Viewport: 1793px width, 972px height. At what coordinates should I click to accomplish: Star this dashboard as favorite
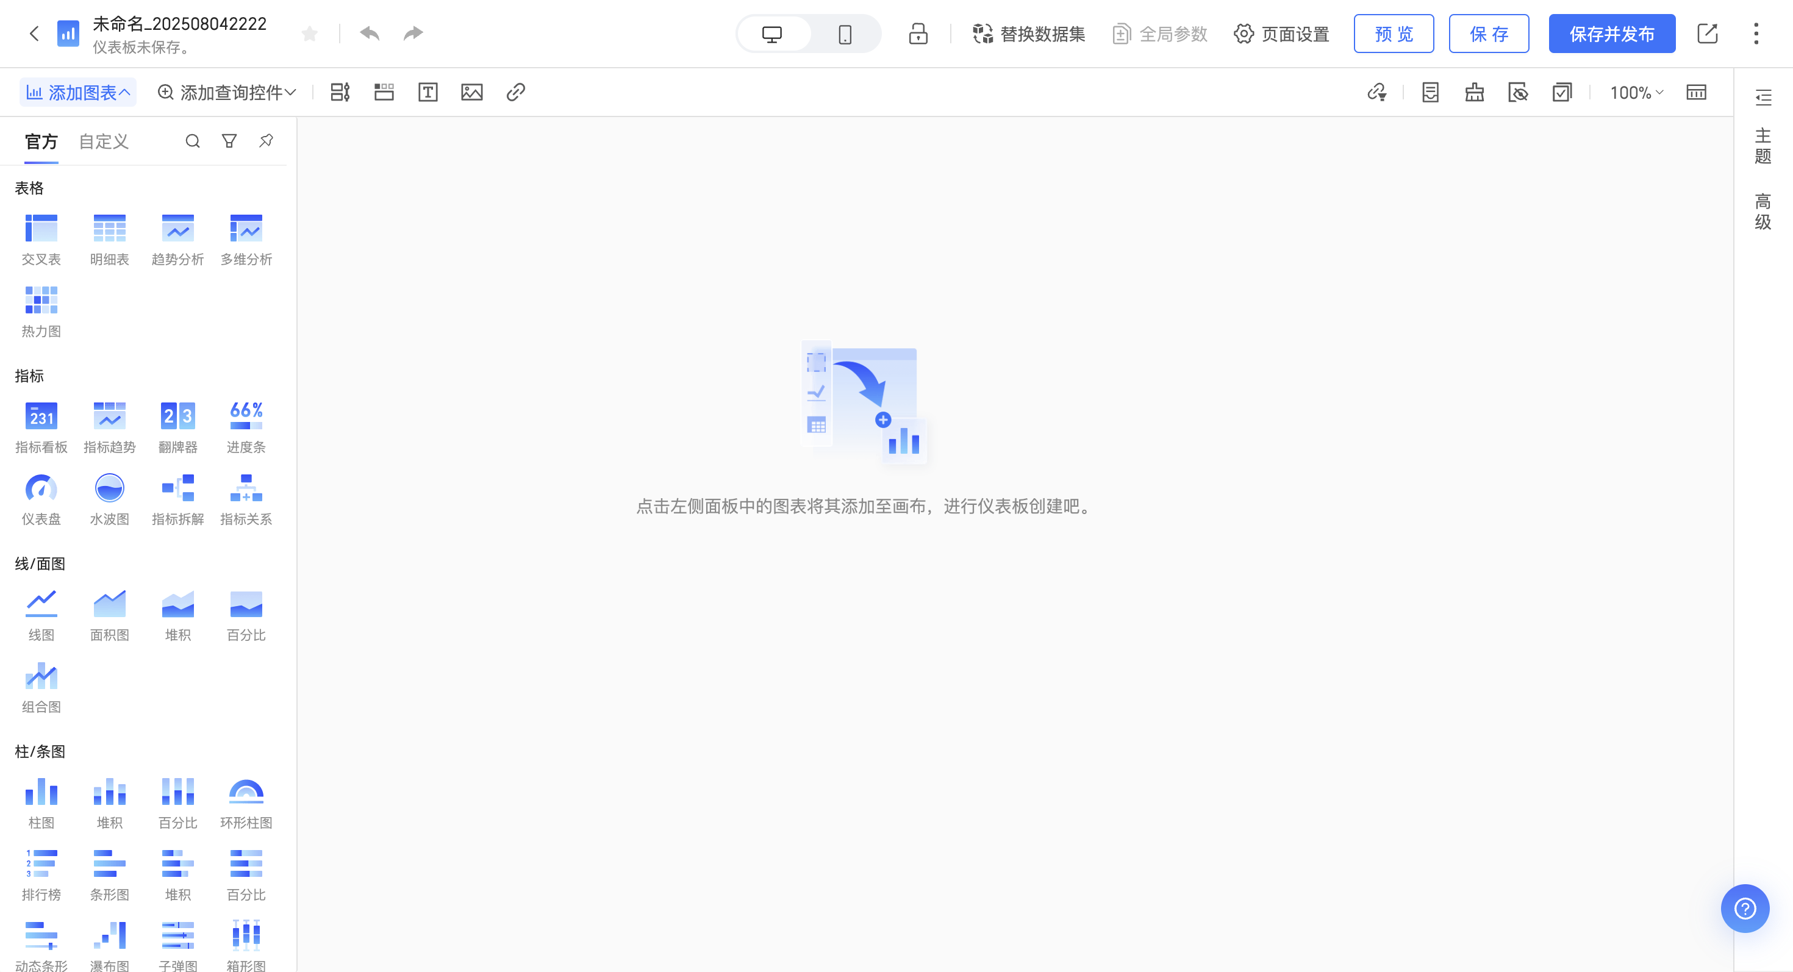[x=309, y=33]
